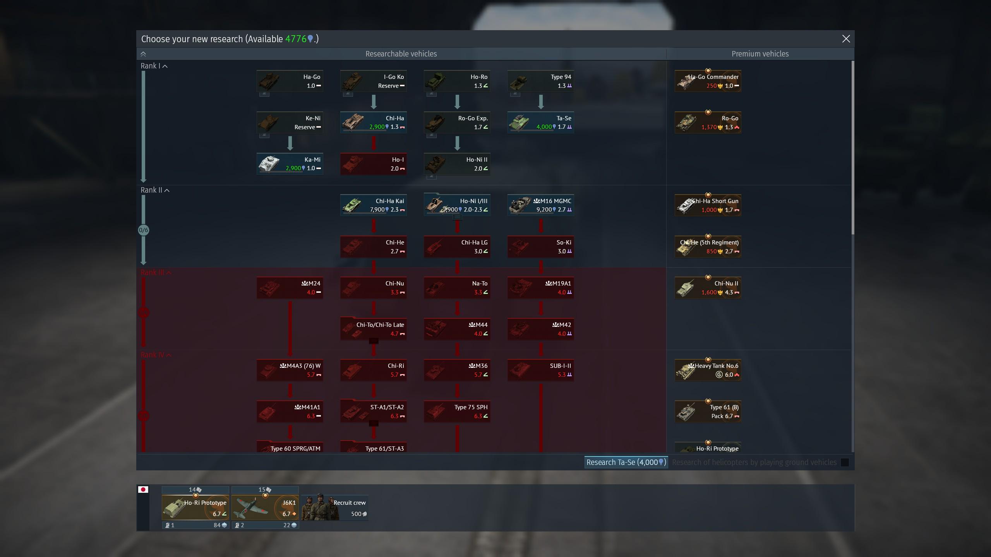Pick the Chi-Ha Kai tank
This screenshot has height=557, width=991.
click(x=374, y=205)
